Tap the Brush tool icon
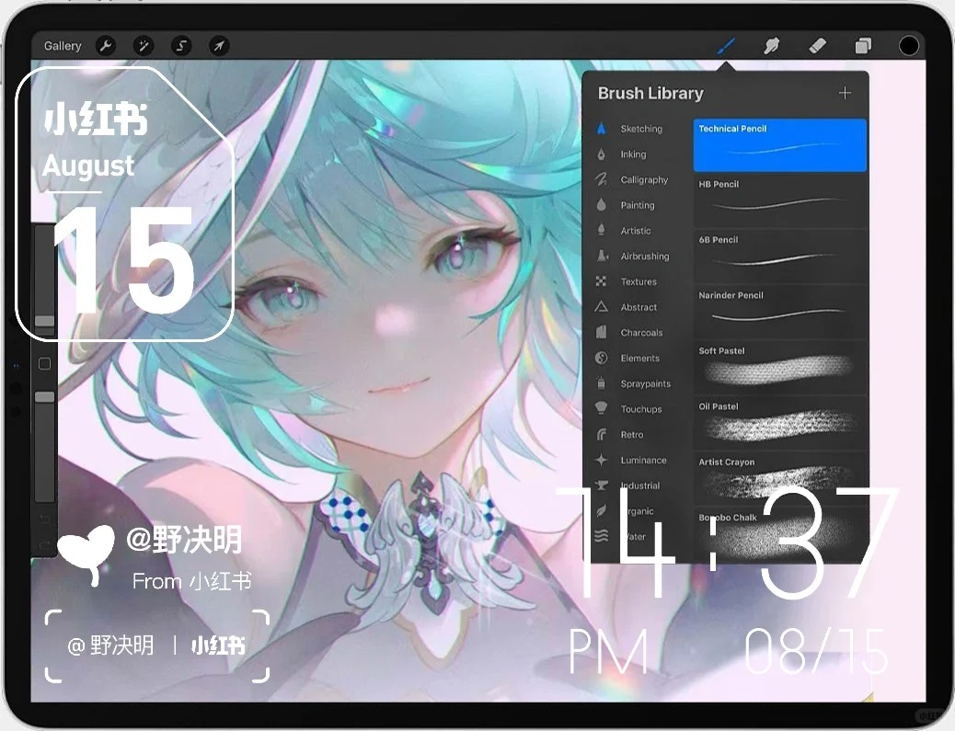This screenshot has width=955, height=731. point(725,46)
